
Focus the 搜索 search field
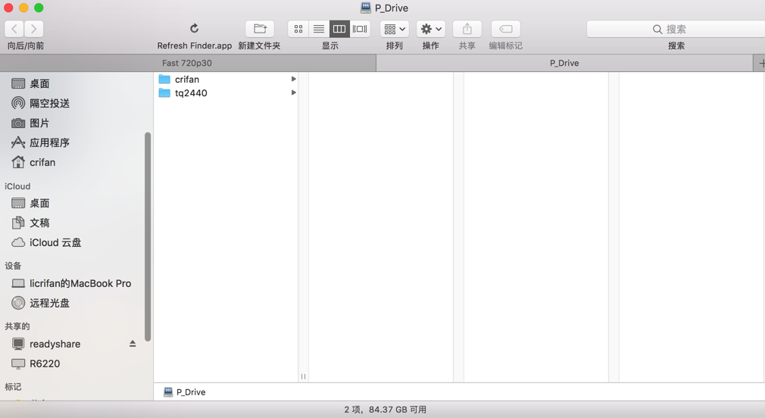click(676, 30)
